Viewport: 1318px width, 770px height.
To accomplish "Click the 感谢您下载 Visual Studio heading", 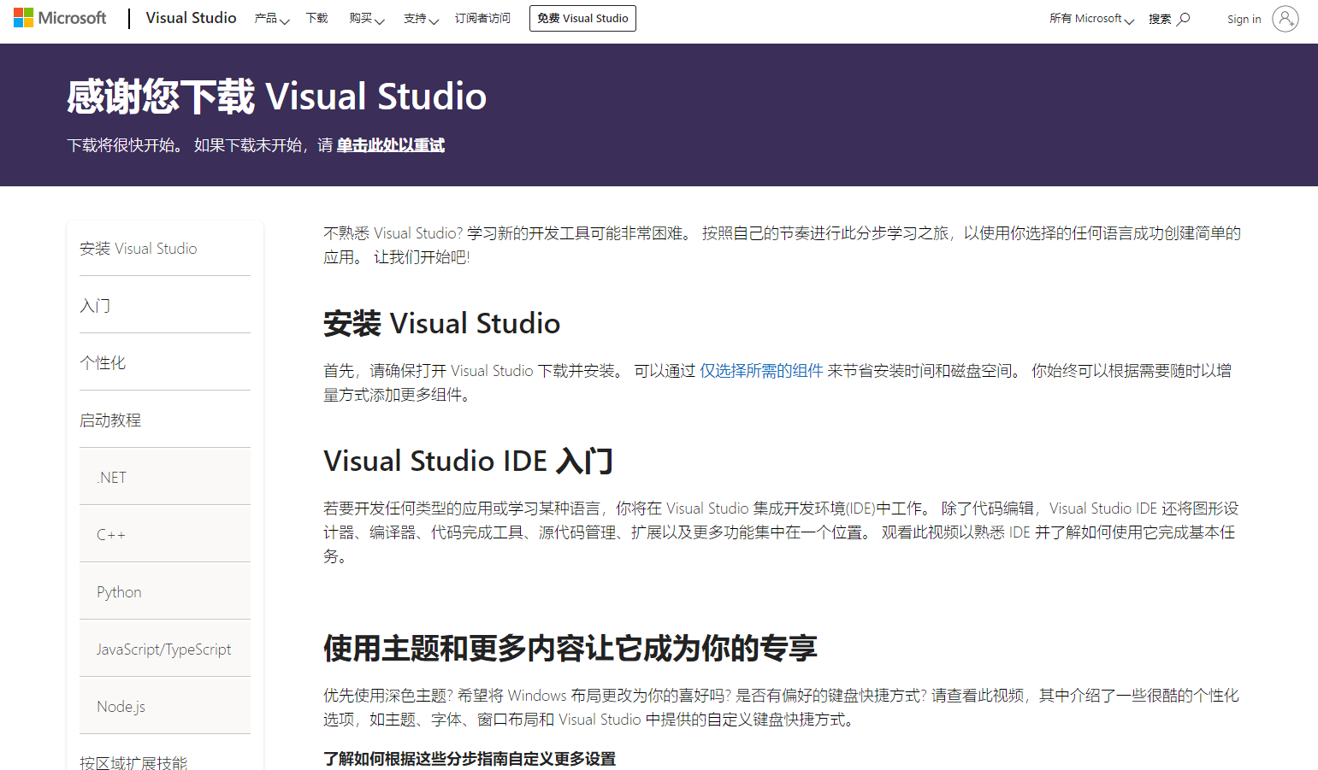I will pos(276,96).
